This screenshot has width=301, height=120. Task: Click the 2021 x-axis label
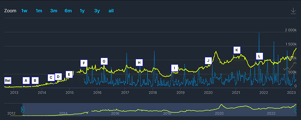pos(236,93)
